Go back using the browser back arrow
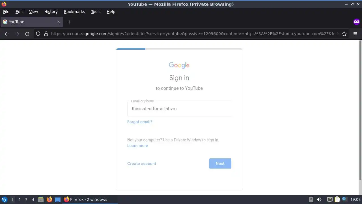 tap(7, 34)
